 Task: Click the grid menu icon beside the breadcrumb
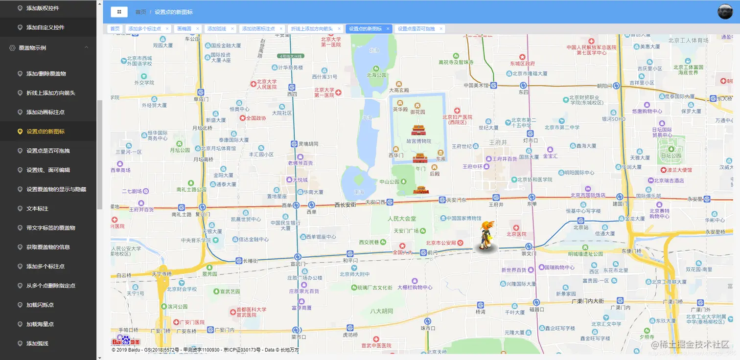[x=119, y=11]
